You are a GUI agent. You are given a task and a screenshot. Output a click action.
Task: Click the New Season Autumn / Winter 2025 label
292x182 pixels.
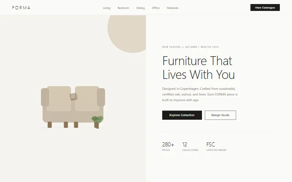[x=190, y=47]
